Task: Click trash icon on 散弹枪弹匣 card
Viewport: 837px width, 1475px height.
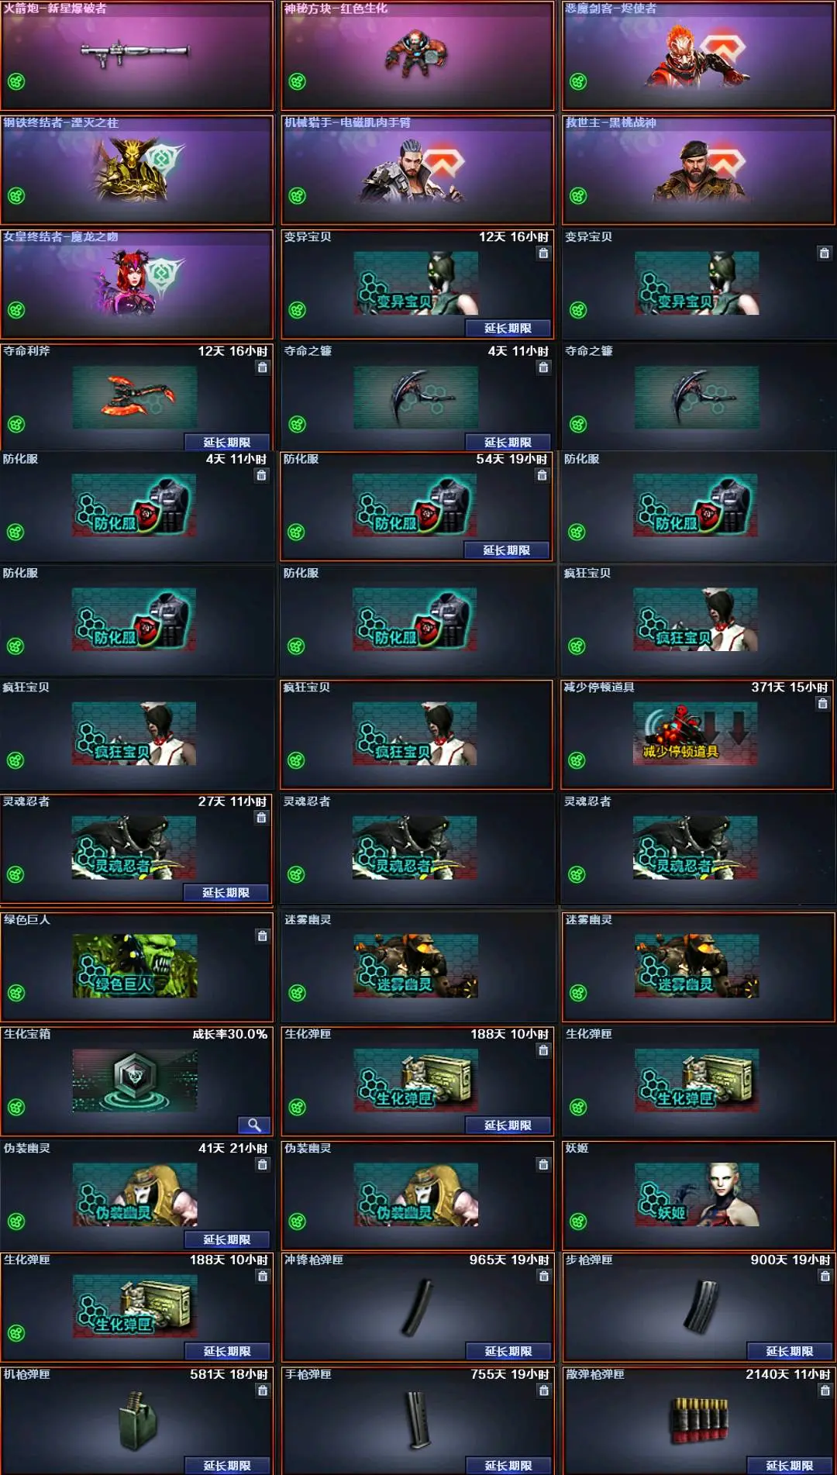Action: (825, 1391)
